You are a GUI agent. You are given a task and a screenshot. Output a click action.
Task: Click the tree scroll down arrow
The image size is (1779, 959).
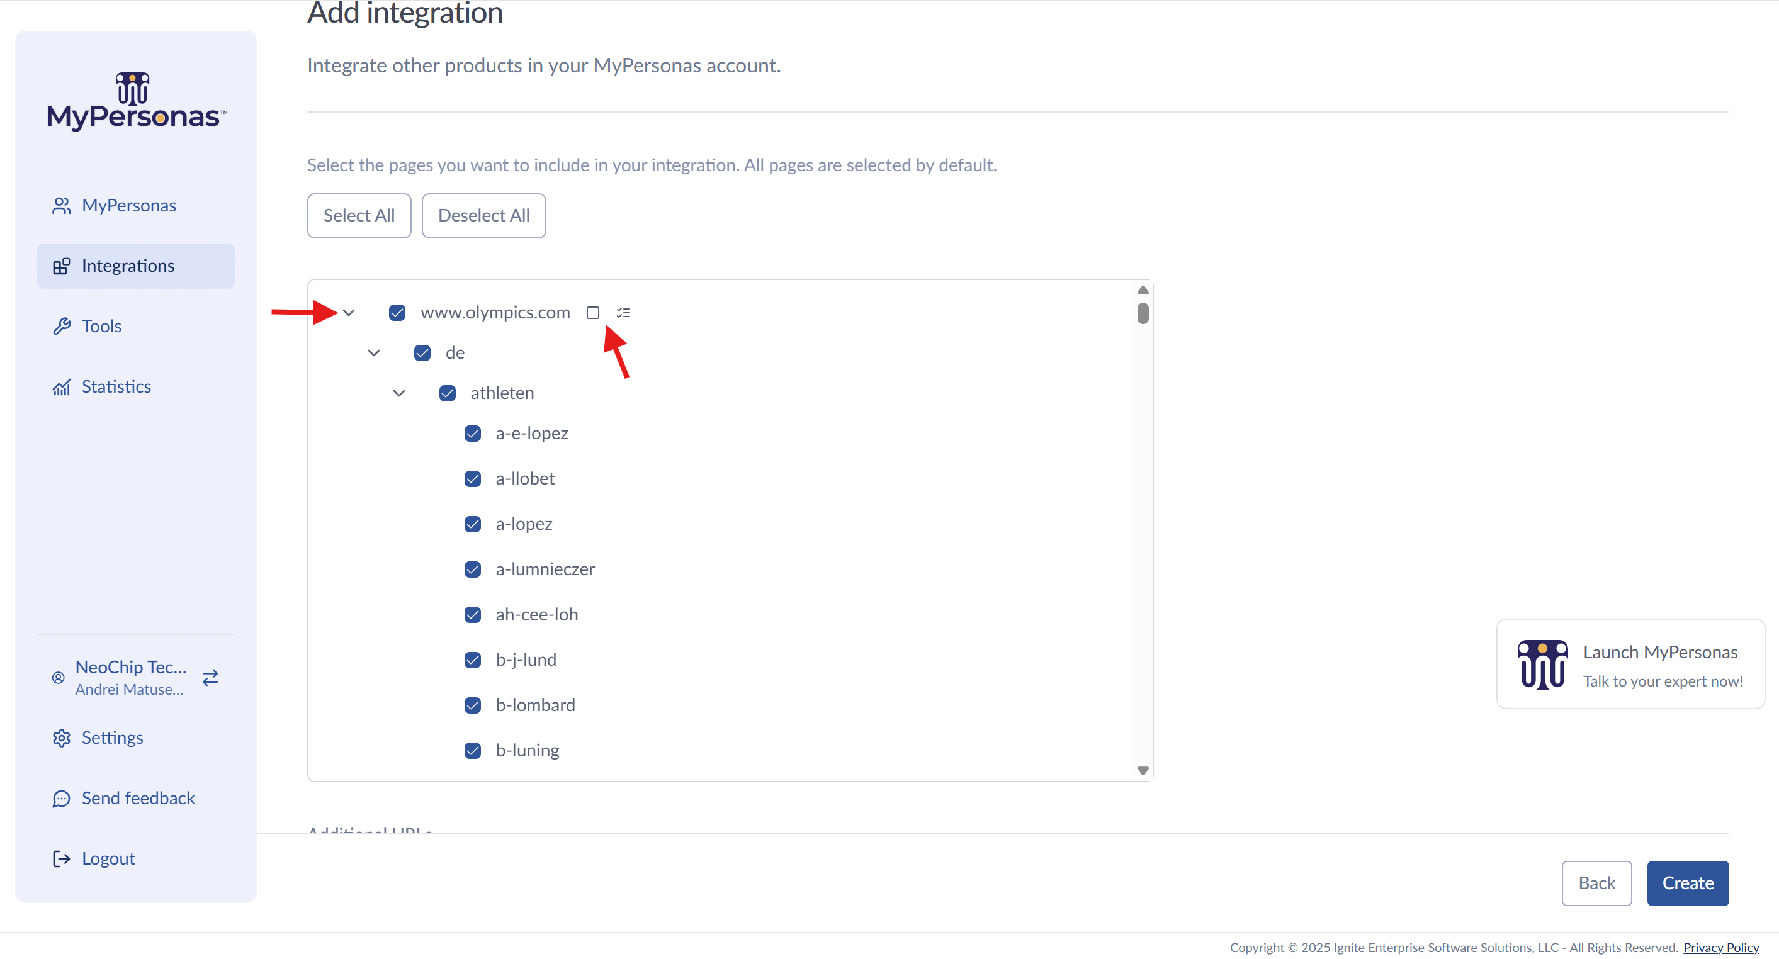tap(1143, 770)
